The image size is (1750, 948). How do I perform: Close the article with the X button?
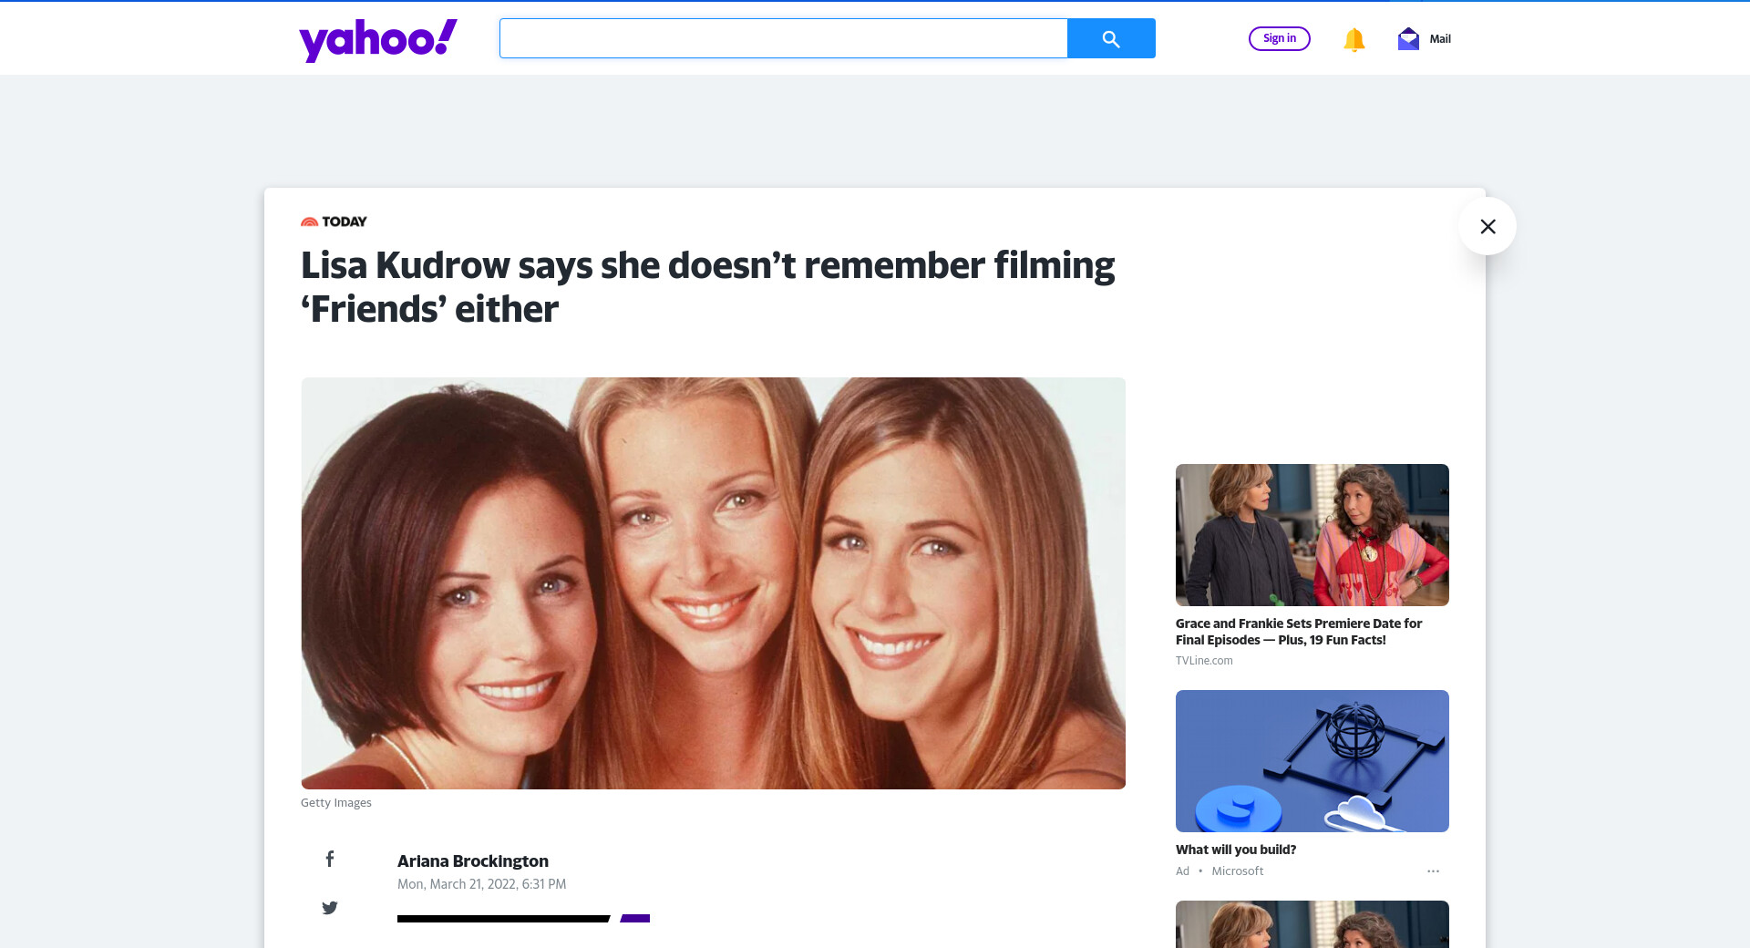1487,226
